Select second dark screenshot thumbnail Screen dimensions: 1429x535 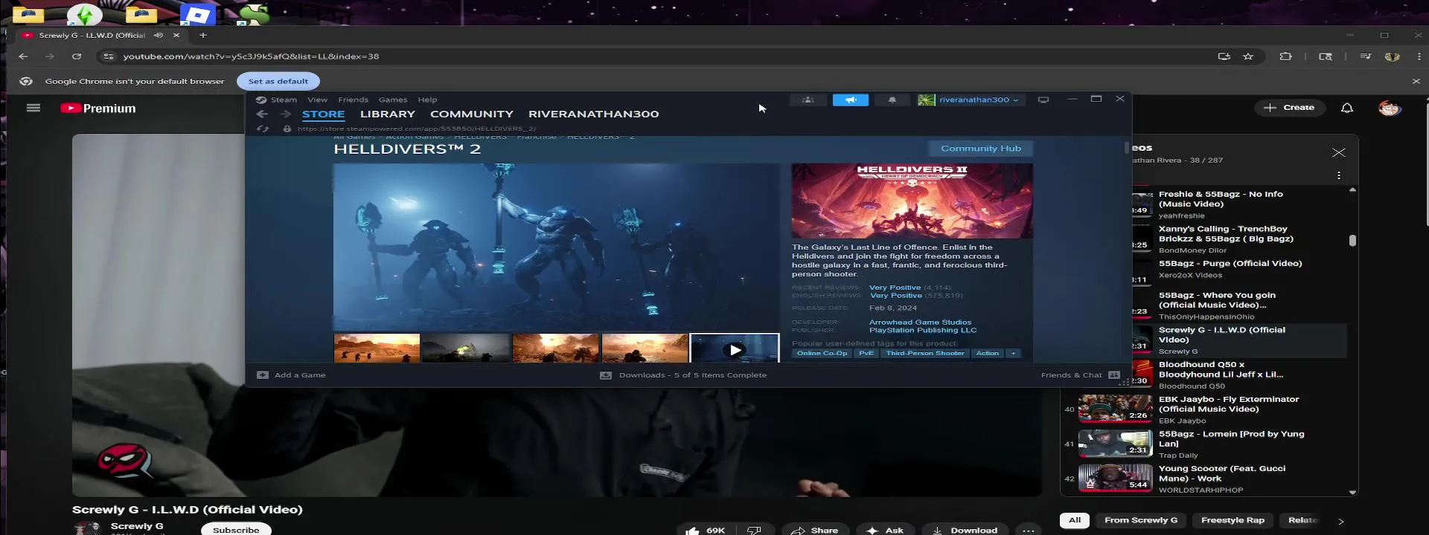point(466,348)
